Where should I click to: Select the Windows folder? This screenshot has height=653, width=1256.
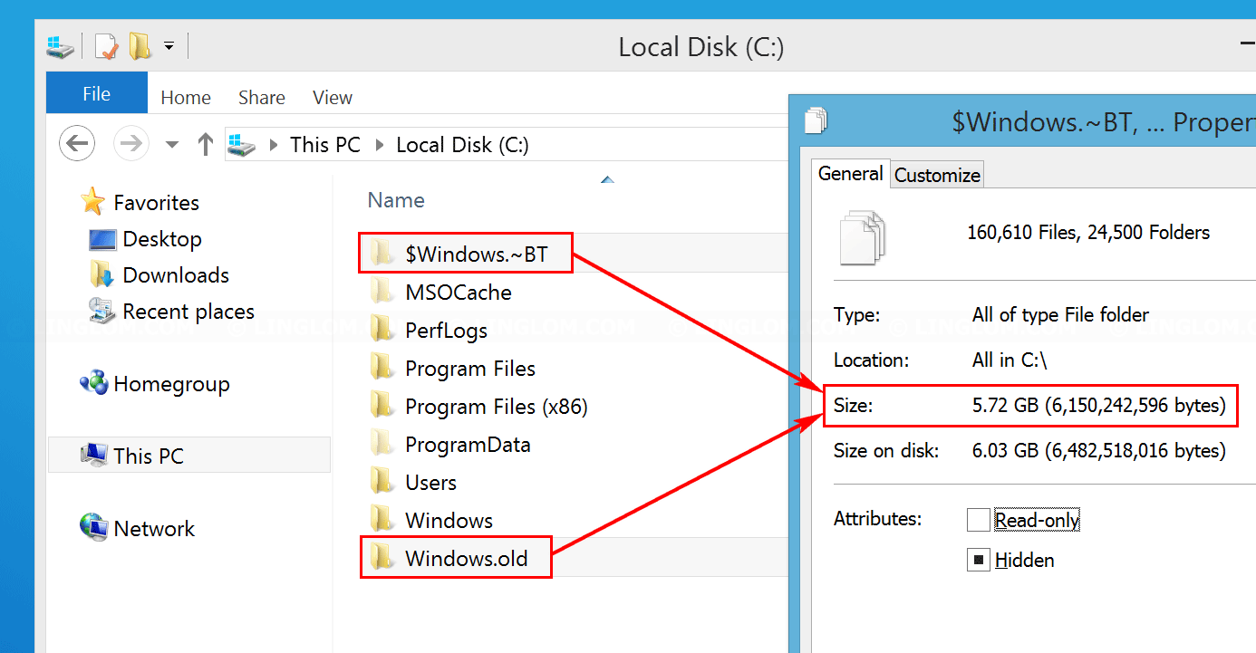click(449, 521)
